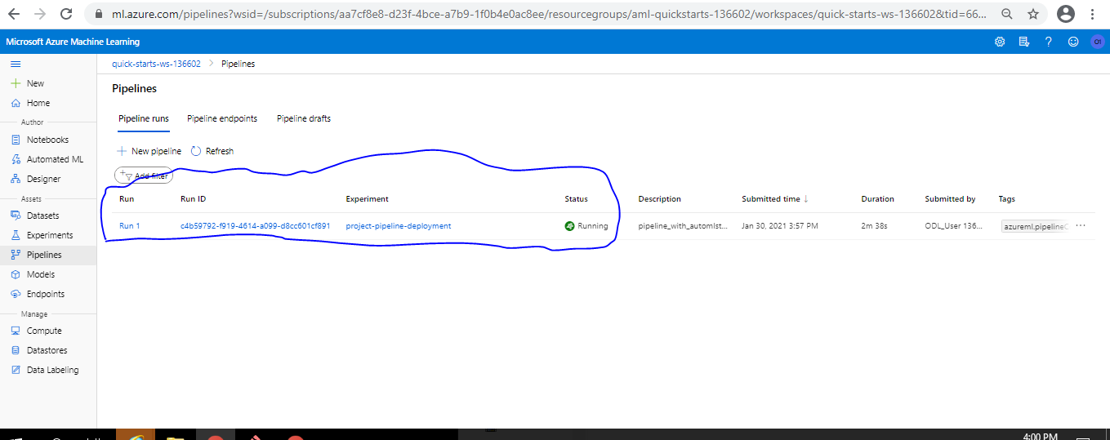
Task: Click the quick-starts-ws-136602 breadcrumb link
Action: coord(156,64)
